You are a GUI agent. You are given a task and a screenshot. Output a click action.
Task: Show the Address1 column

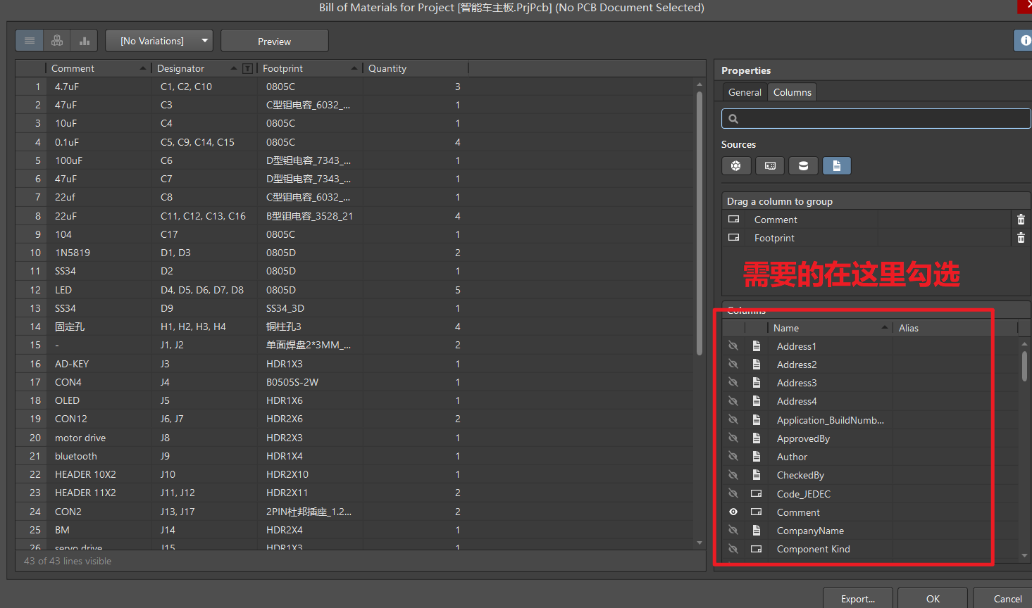(733, 346)
